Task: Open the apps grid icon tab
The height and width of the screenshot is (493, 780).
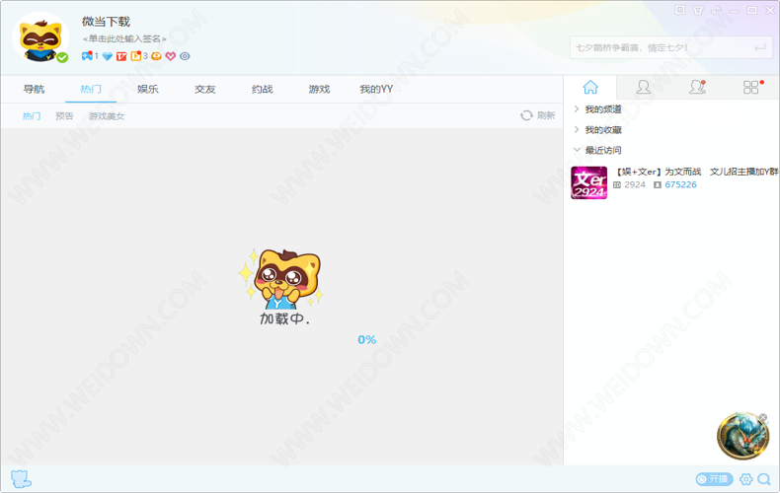Action: pos(751,87)
